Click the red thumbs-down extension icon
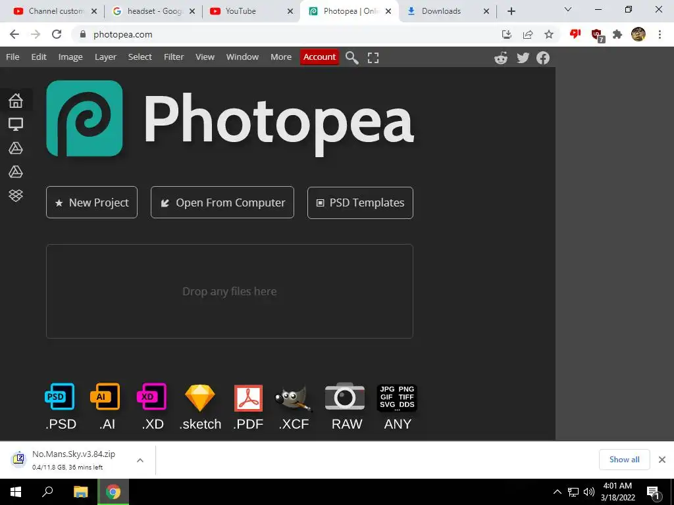 pyautogui.click(x=575, y=34)
